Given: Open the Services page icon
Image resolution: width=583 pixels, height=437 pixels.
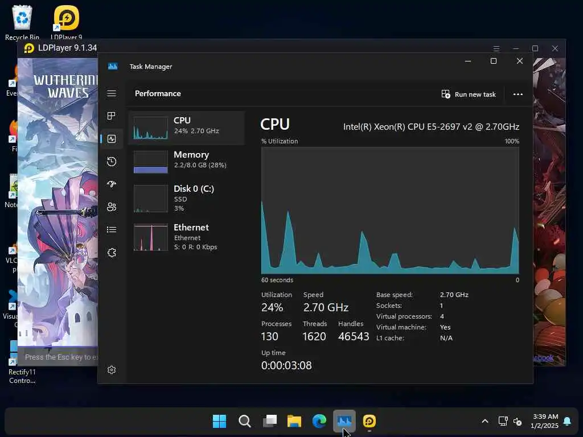Looking at the screenshot, I should point(112,253).
